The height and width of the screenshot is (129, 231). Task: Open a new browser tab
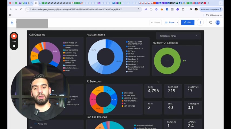point(209,3)
